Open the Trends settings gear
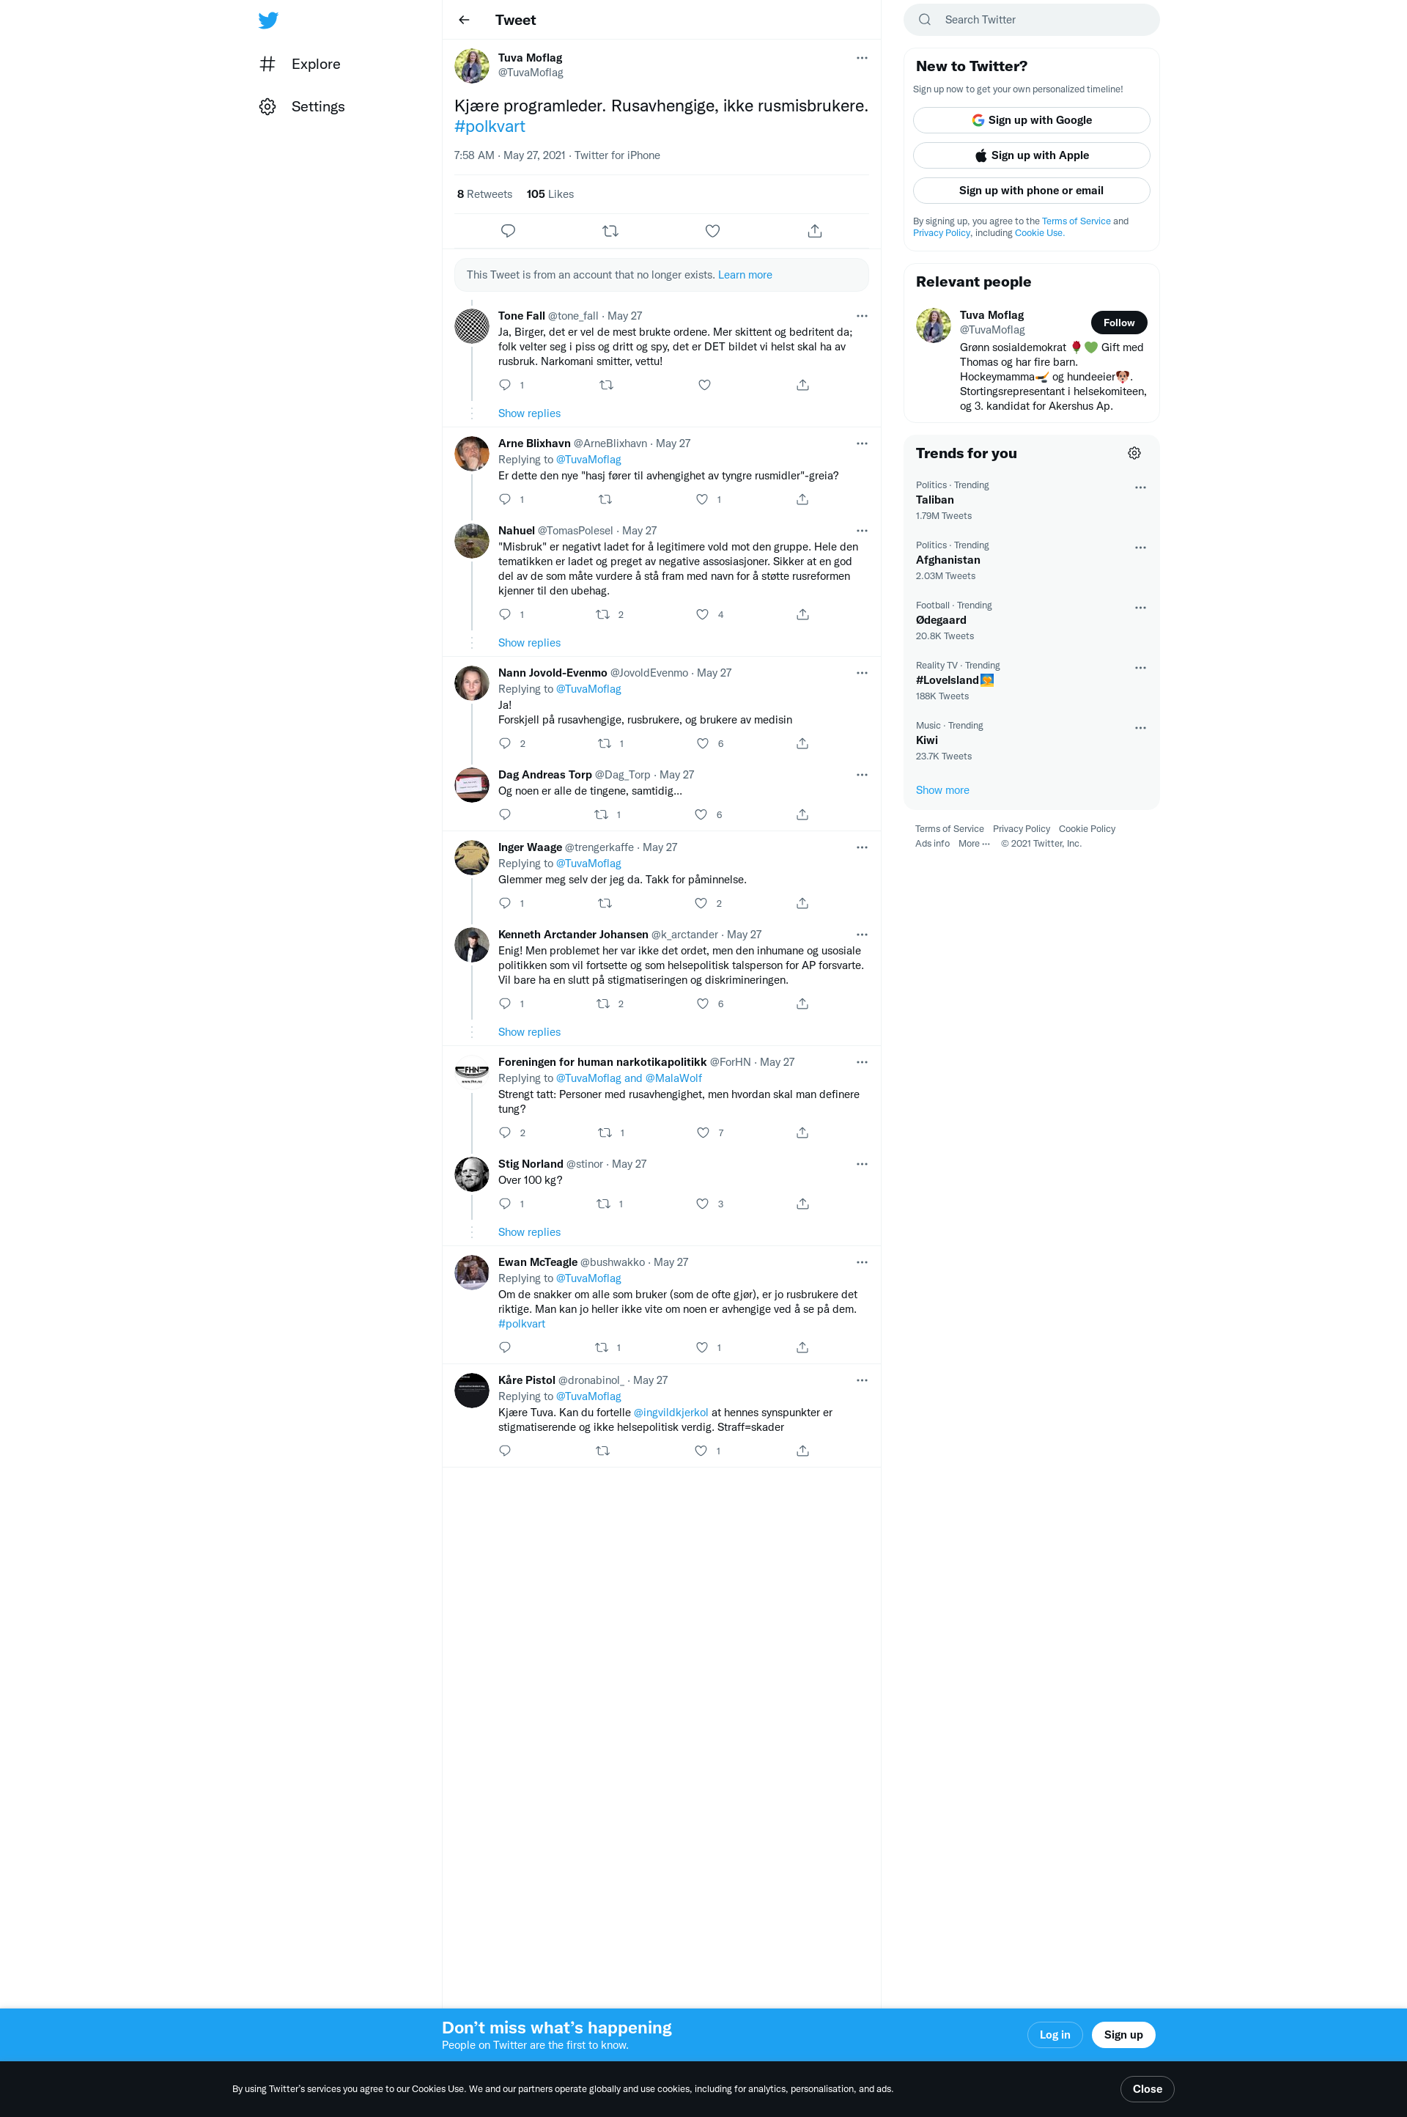 pos(1134,453)
